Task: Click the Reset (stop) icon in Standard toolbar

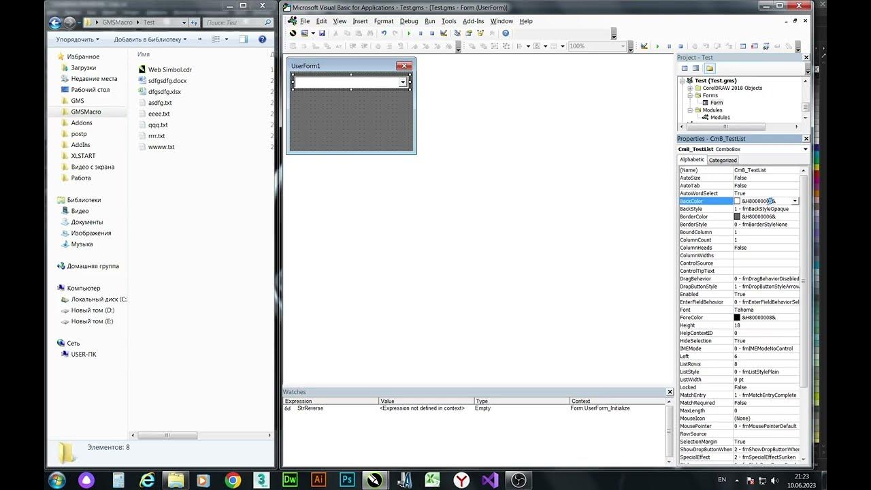Action: (432, 33)
